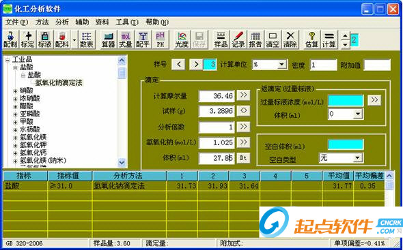The image size is (403, 250).
Task: Select the 配平 equation balancing tool
Action: pyautogui.click(x=143, y=40)
